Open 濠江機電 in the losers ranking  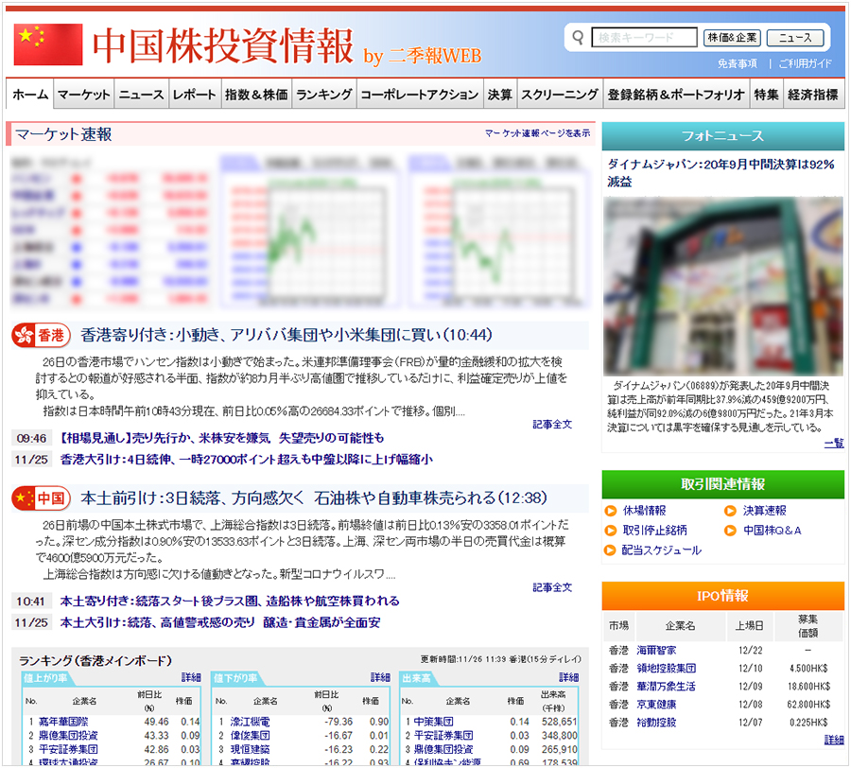[x=250, y=722]
